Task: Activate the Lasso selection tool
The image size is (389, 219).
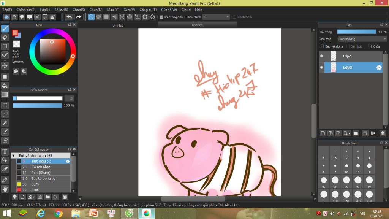Action: 5,114
